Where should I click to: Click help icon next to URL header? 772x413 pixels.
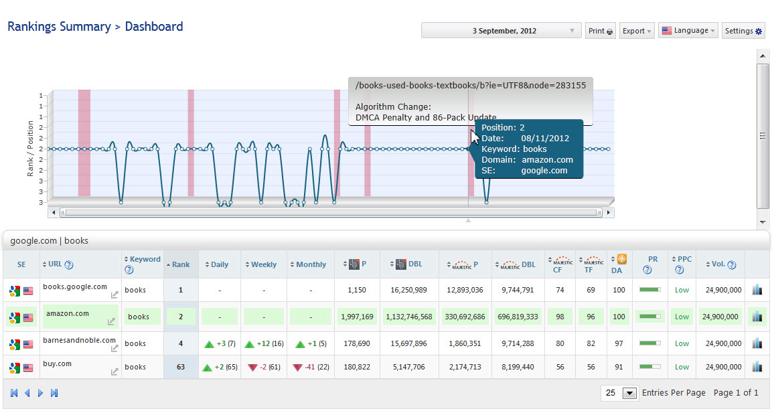[x=69, y=265]
